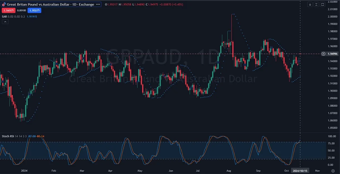Click the 100.00 Stoch RSI scale label

pyautogui.click(x=332, y=136)
